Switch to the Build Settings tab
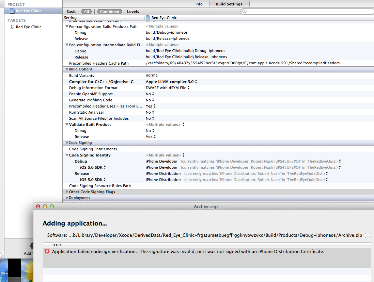The width and height of the screenshot is (374, 282). (229, 4)
